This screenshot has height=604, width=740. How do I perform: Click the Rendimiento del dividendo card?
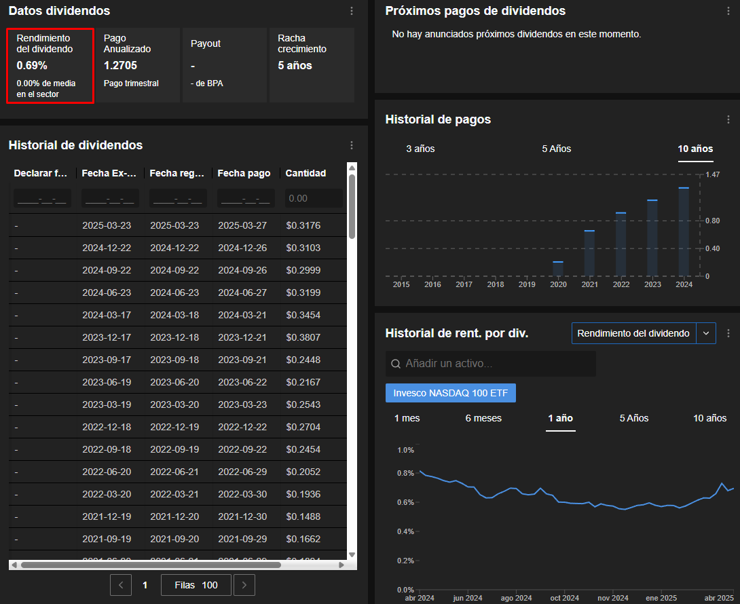click(50, 66)
